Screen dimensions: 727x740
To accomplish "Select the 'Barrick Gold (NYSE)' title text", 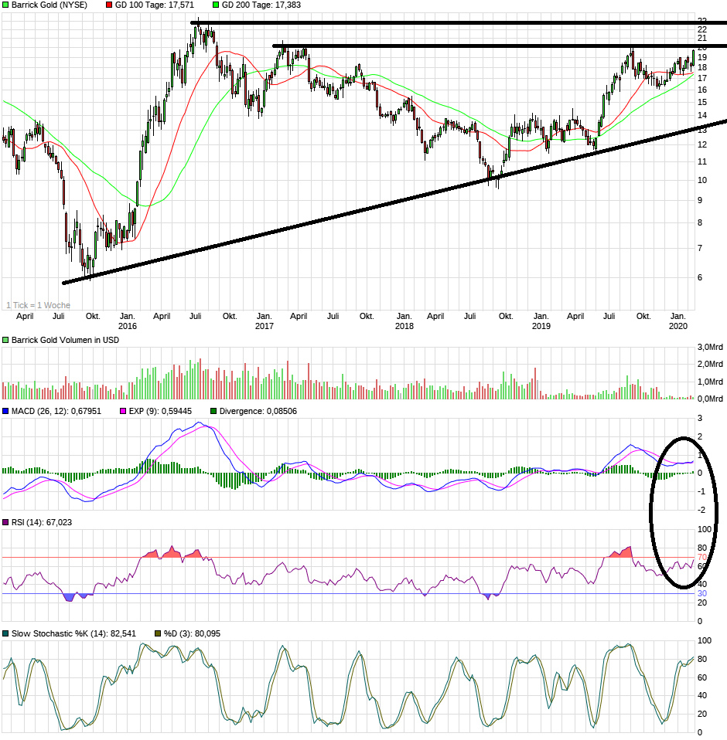I will pos(49,5).
